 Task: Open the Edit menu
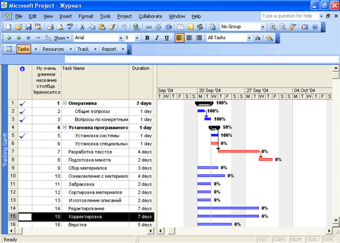(33, 16)
